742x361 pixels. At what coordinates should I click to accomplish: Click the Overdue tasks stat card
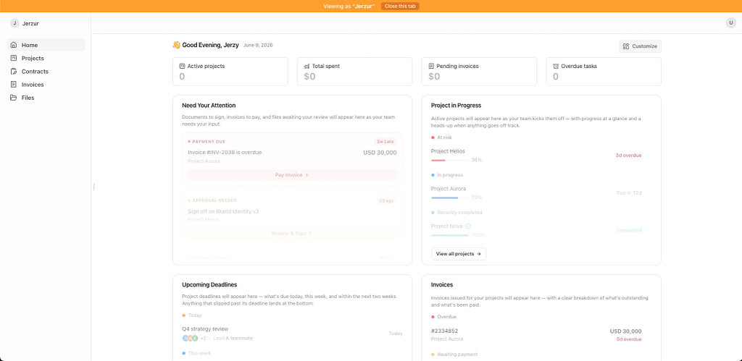(604, 72)
